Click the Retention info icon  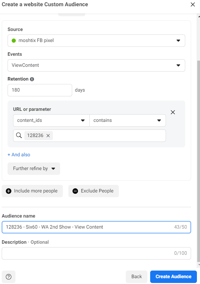(32, 79)
